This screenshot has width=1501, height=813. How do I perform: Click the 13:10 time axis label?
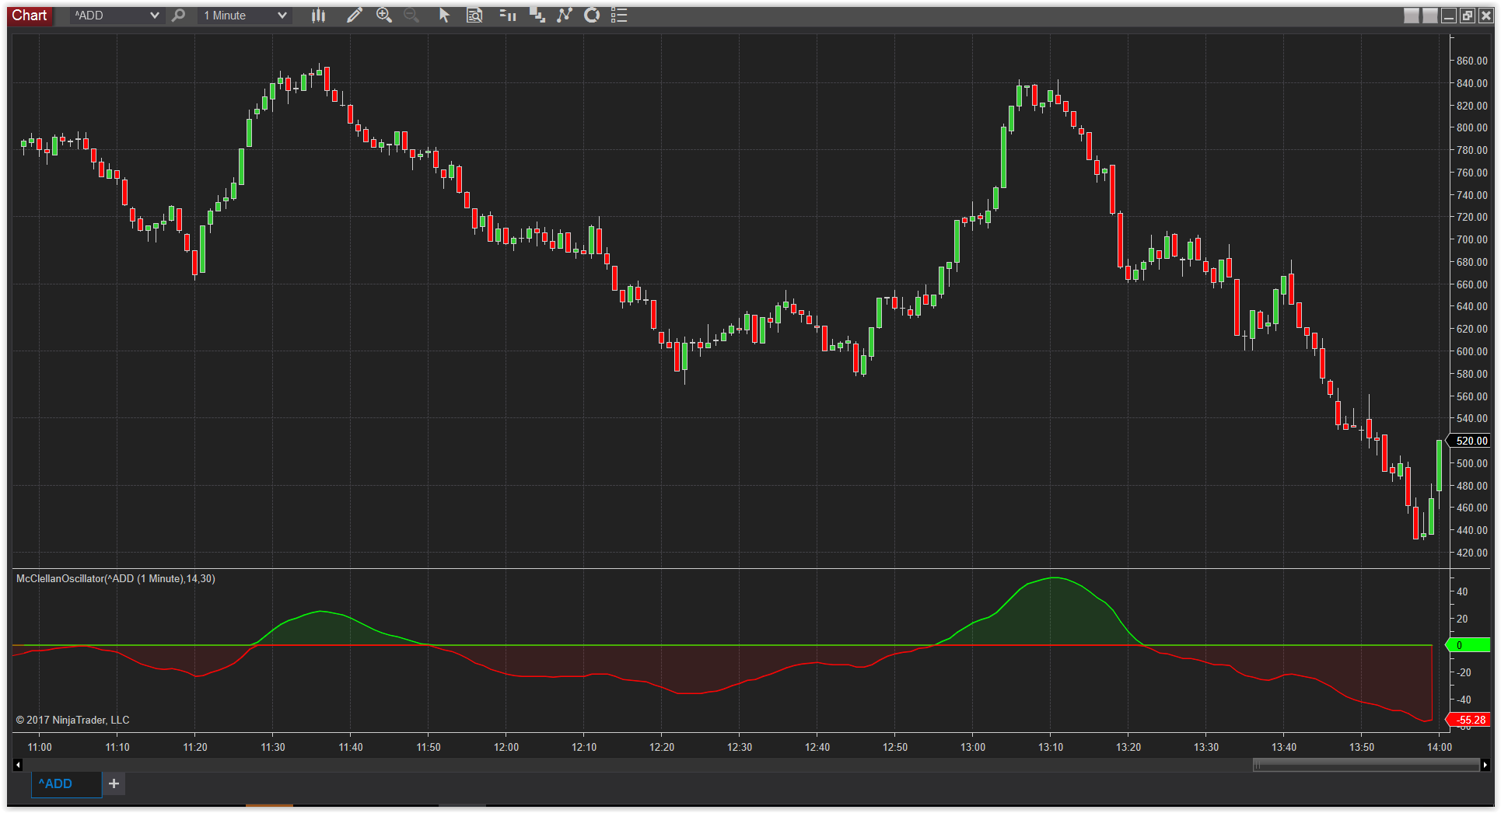pyautogui.click(x=1051, y=747)
